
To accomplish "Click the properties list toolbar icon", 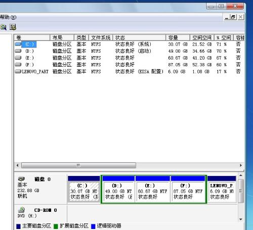I will coord(13,27).
